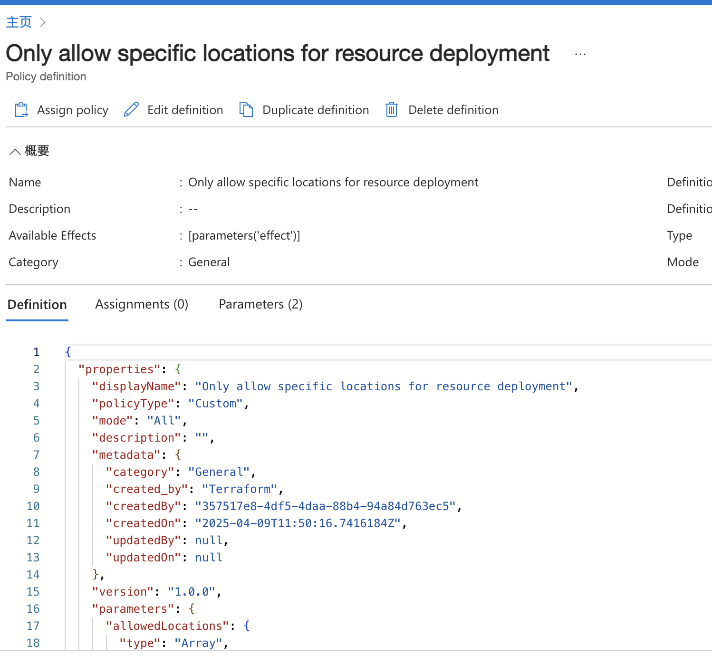
Task: Click line number 14 in gutter
Action: point(33,575)
